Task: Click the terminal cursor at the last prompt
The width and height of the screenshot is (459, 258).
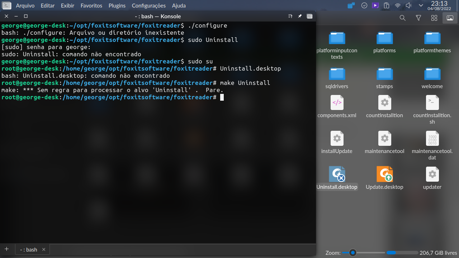Action: [222, 97]
